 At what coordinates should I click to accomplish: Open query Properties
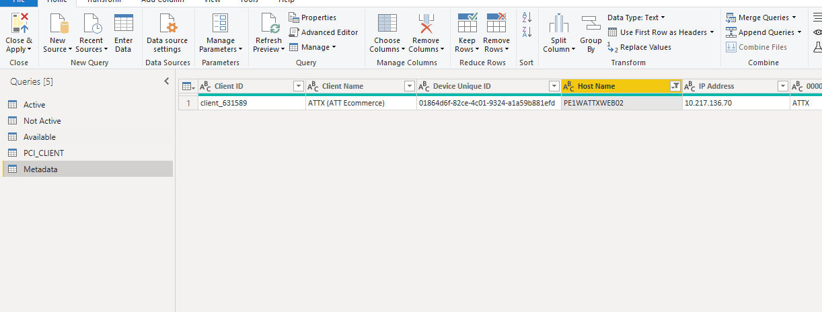click(x=313, y=17)
